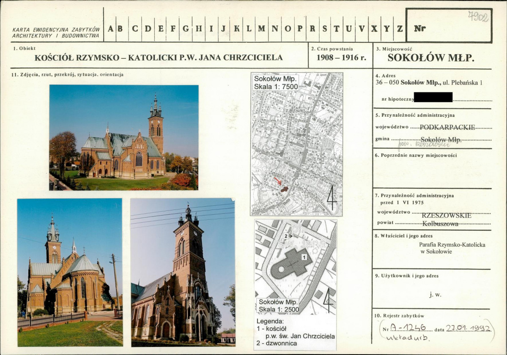Click '6. Poprzednie nazwy miejscowości' label
This screenshot has height=355, width=507.
pyautogui.click(x=416, y=156)
